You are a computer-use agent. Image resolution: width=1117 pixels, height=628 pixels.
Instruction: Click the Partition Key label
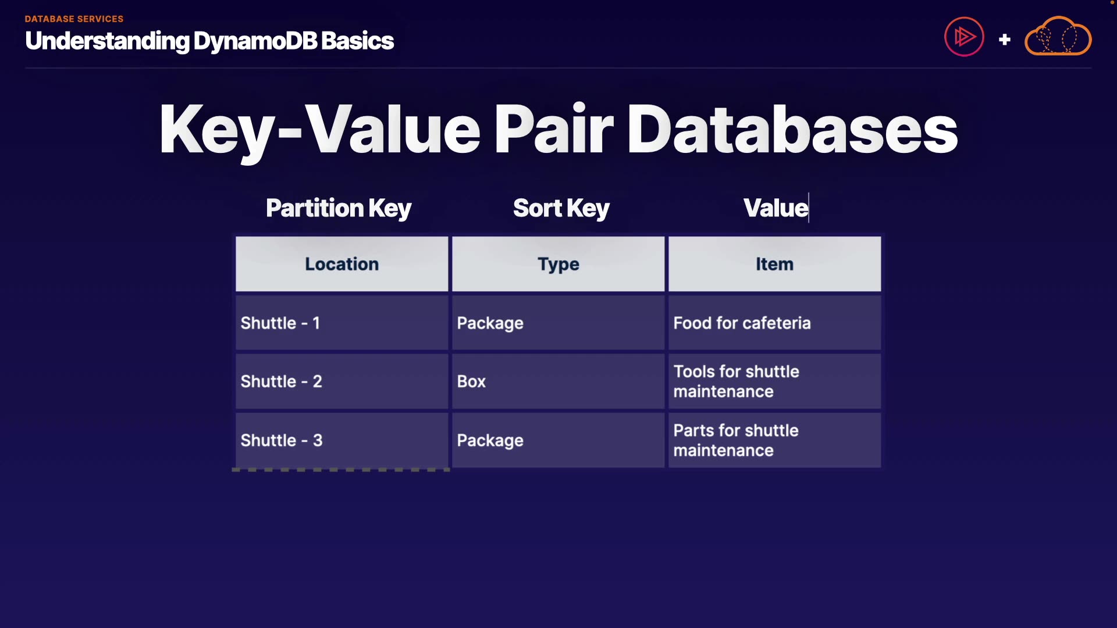click(339, 208)
